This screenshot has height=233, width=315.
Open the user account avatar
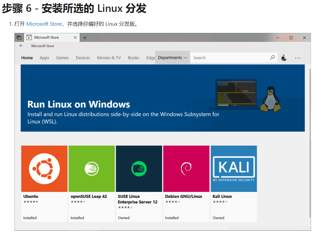[x=284, y=58]
